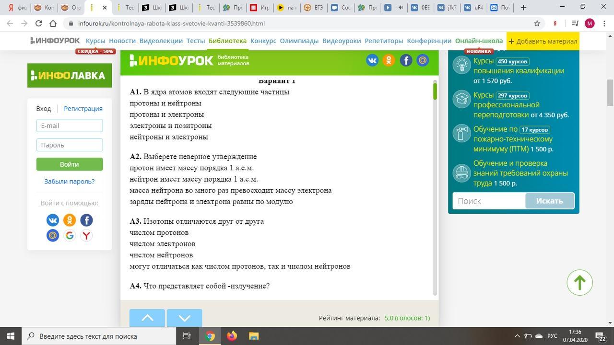Click the down-arrow navigation button below the document
614x345 pixels.
(x=184, y=318)
